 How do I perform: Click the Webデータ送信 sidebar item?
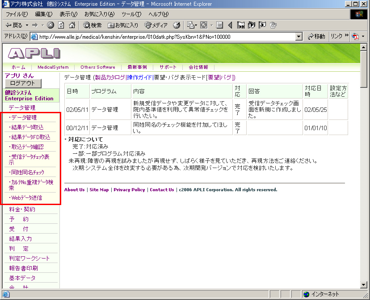tap(27, 197)
